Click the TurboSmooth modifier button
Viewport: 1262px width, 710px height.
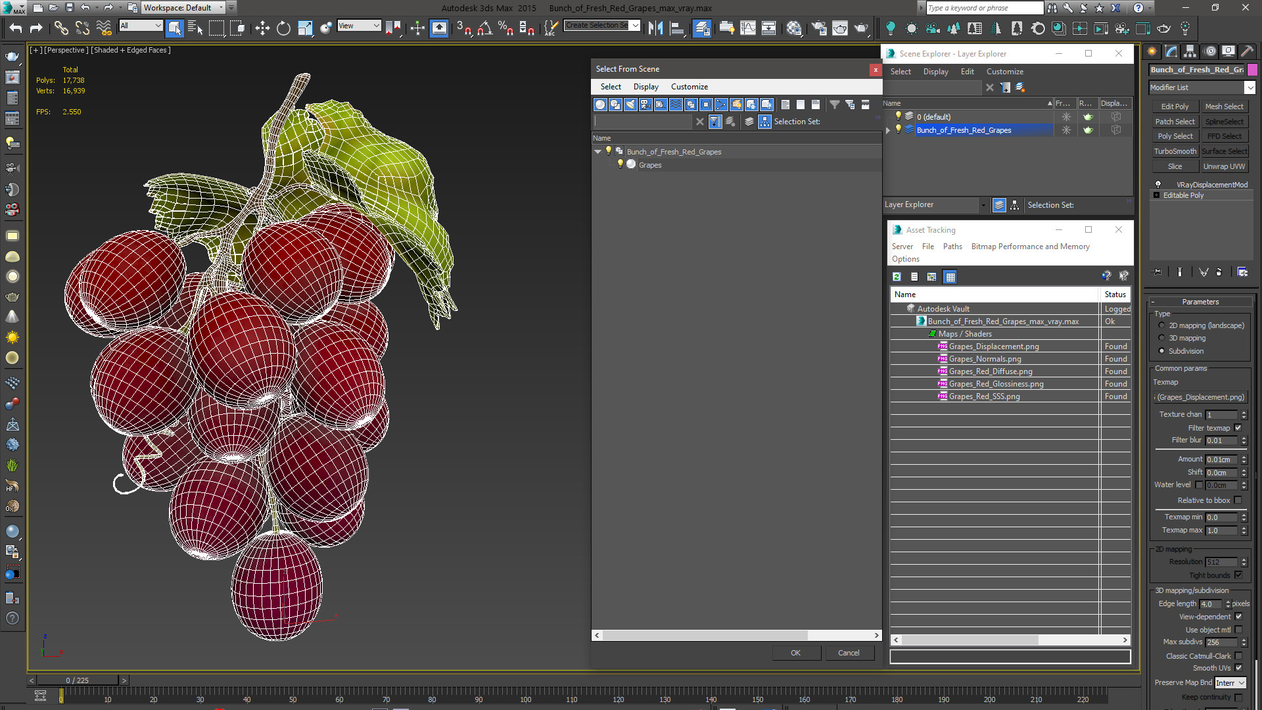1175,151
